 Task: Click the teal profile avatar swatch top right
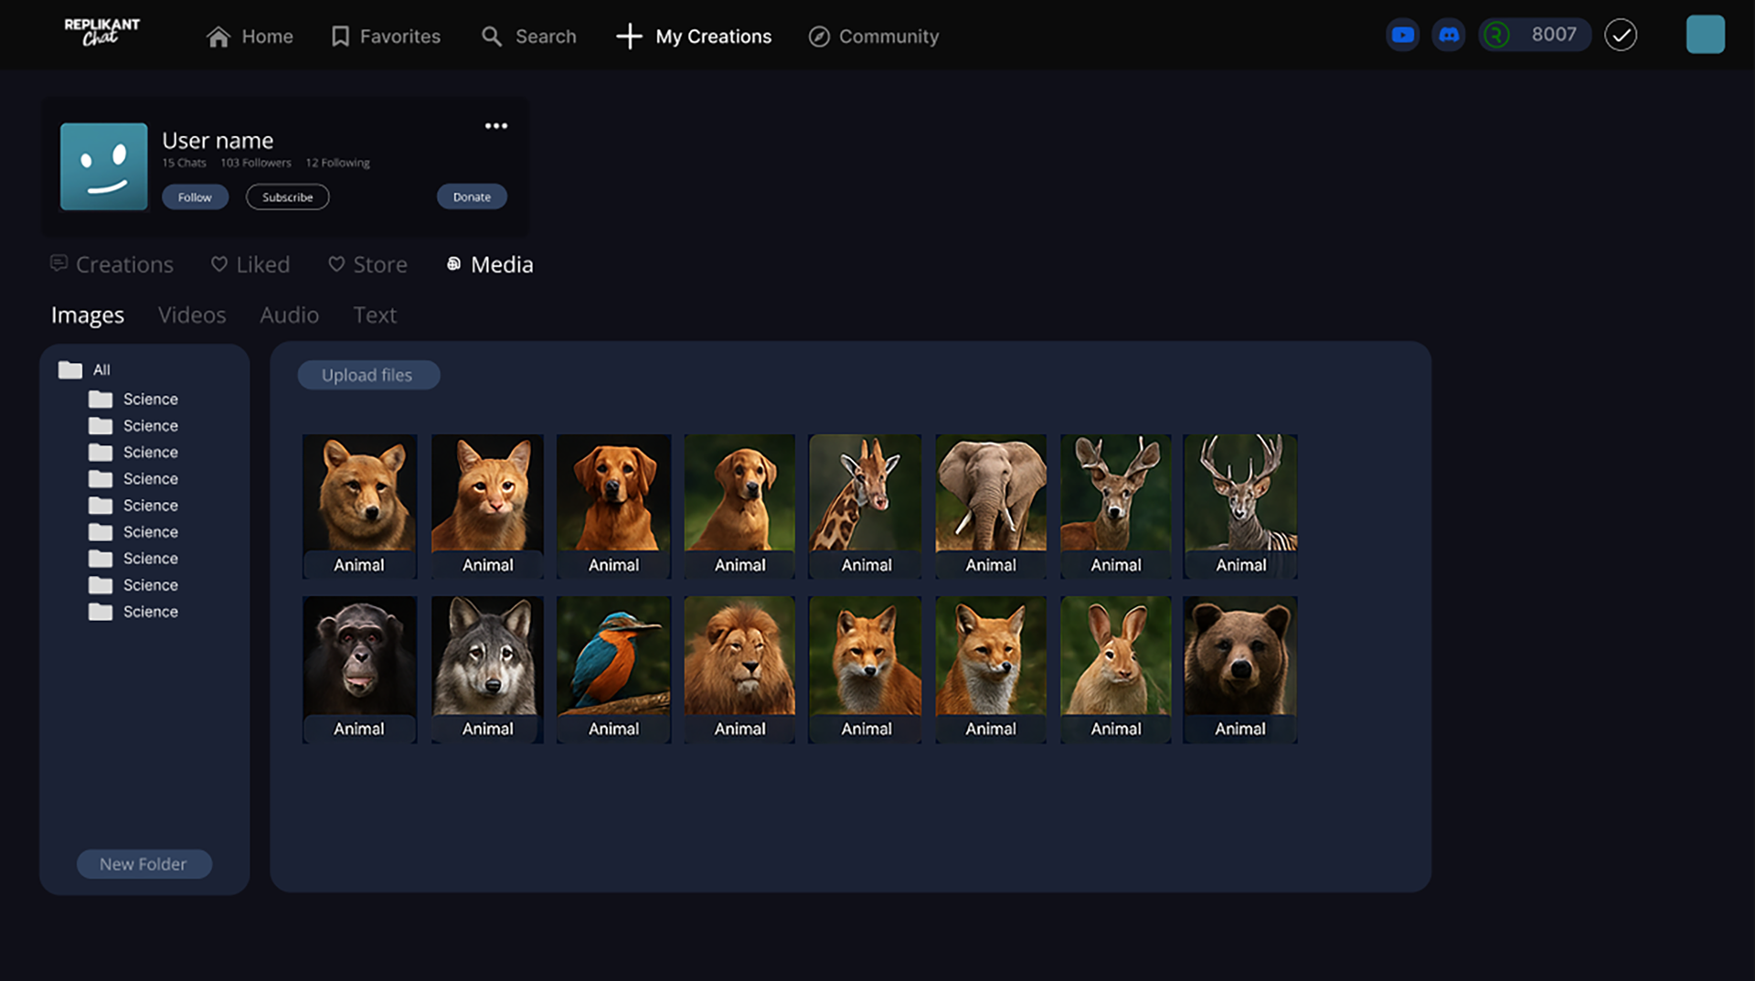1706,34
